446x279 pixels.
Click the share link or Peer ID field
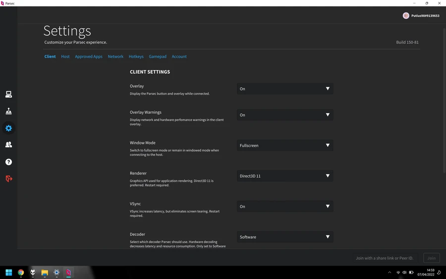(385, 258)
